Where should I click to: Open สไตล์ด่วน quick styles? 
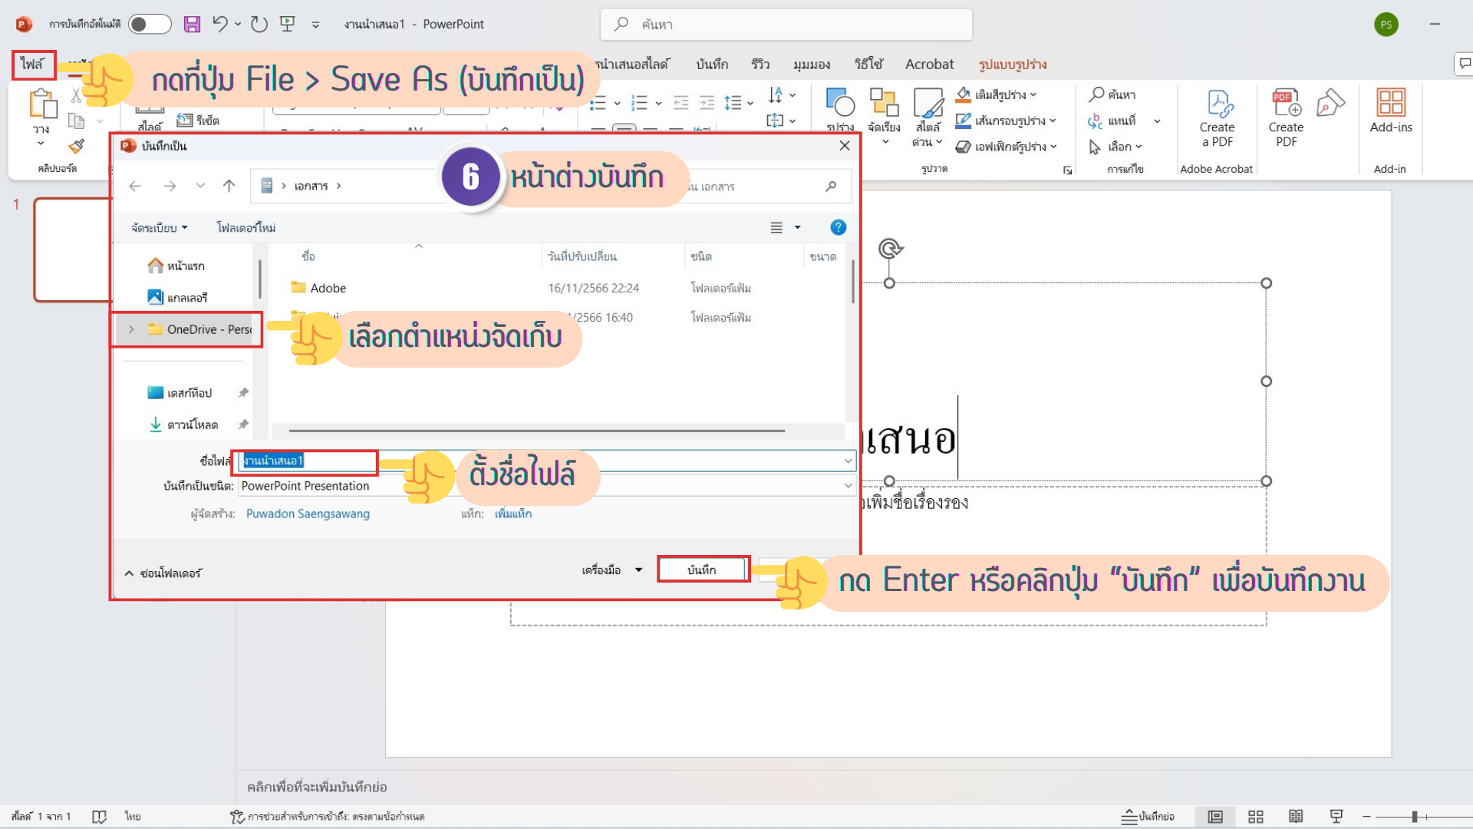928,117
